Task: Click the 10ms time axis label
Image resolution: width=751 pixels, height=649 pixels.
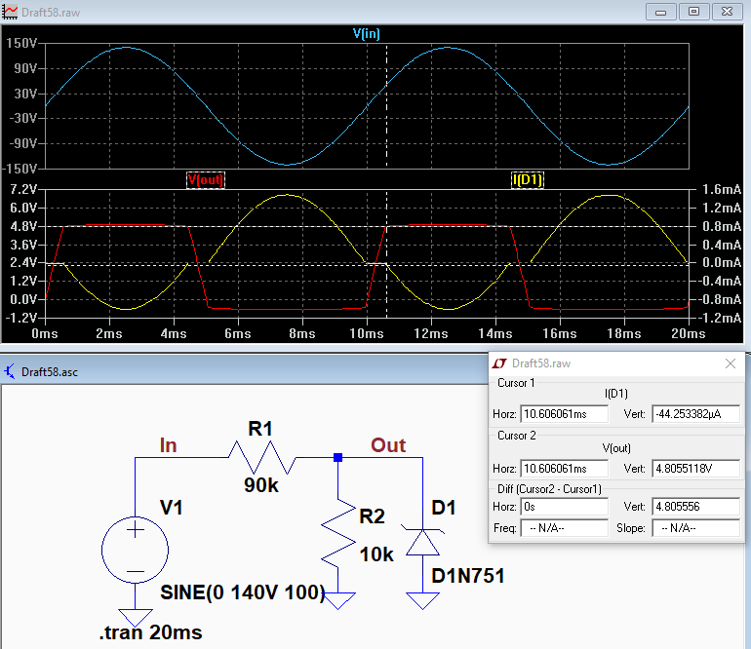Action: coord(367,333)
